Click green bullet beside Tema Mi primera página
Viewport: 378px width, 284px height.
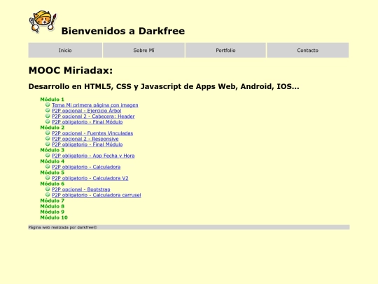(48, 104)
